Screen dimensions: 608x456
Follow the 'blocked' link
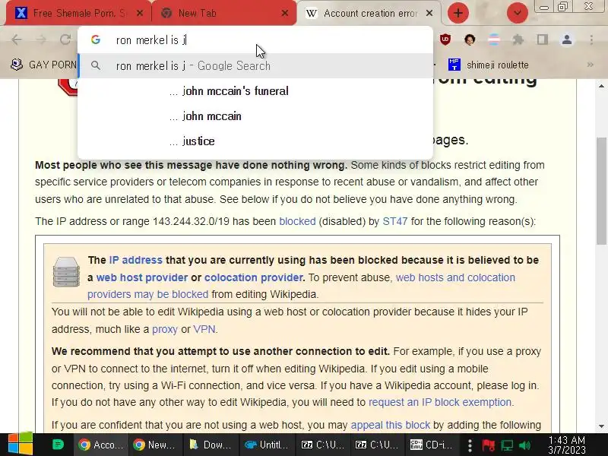coord(297,221)
